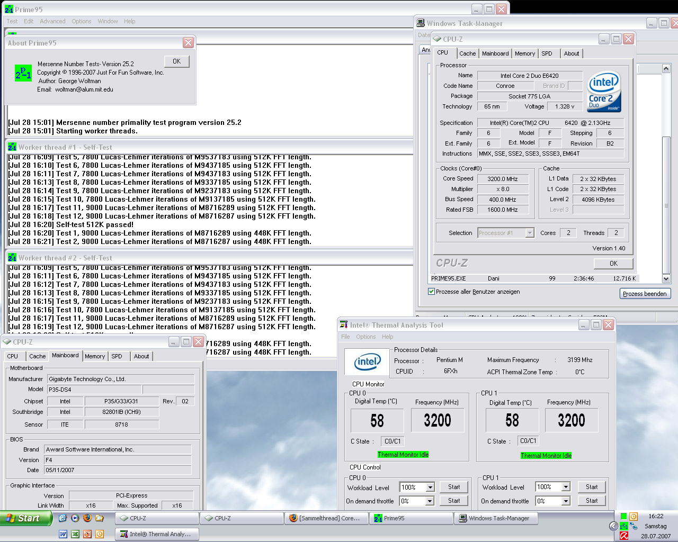The image size is (678, 542).
Task: Open the Test menu in Prime95
Action: pos(12,21)
